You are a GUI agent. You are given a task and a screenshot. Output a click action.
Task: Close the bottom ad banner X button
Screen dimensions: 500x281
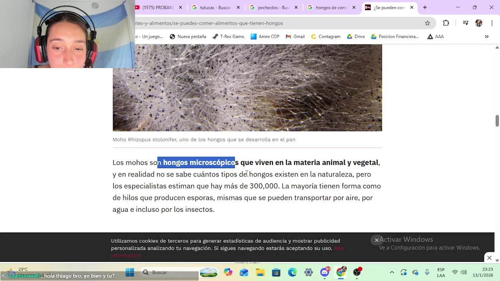coord(489,258)
